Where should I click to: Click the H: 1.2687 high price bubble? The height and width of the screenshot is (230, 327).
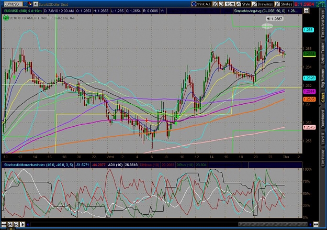pos(275,19)
